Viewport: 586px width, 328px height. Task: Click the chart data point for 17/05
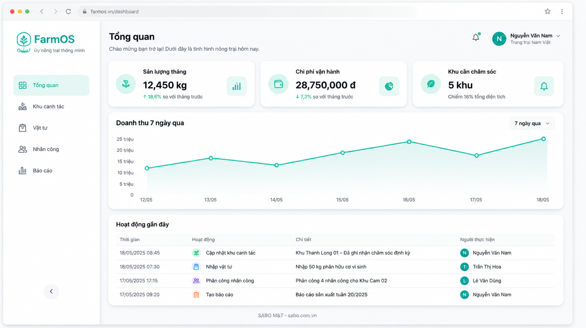477,155
